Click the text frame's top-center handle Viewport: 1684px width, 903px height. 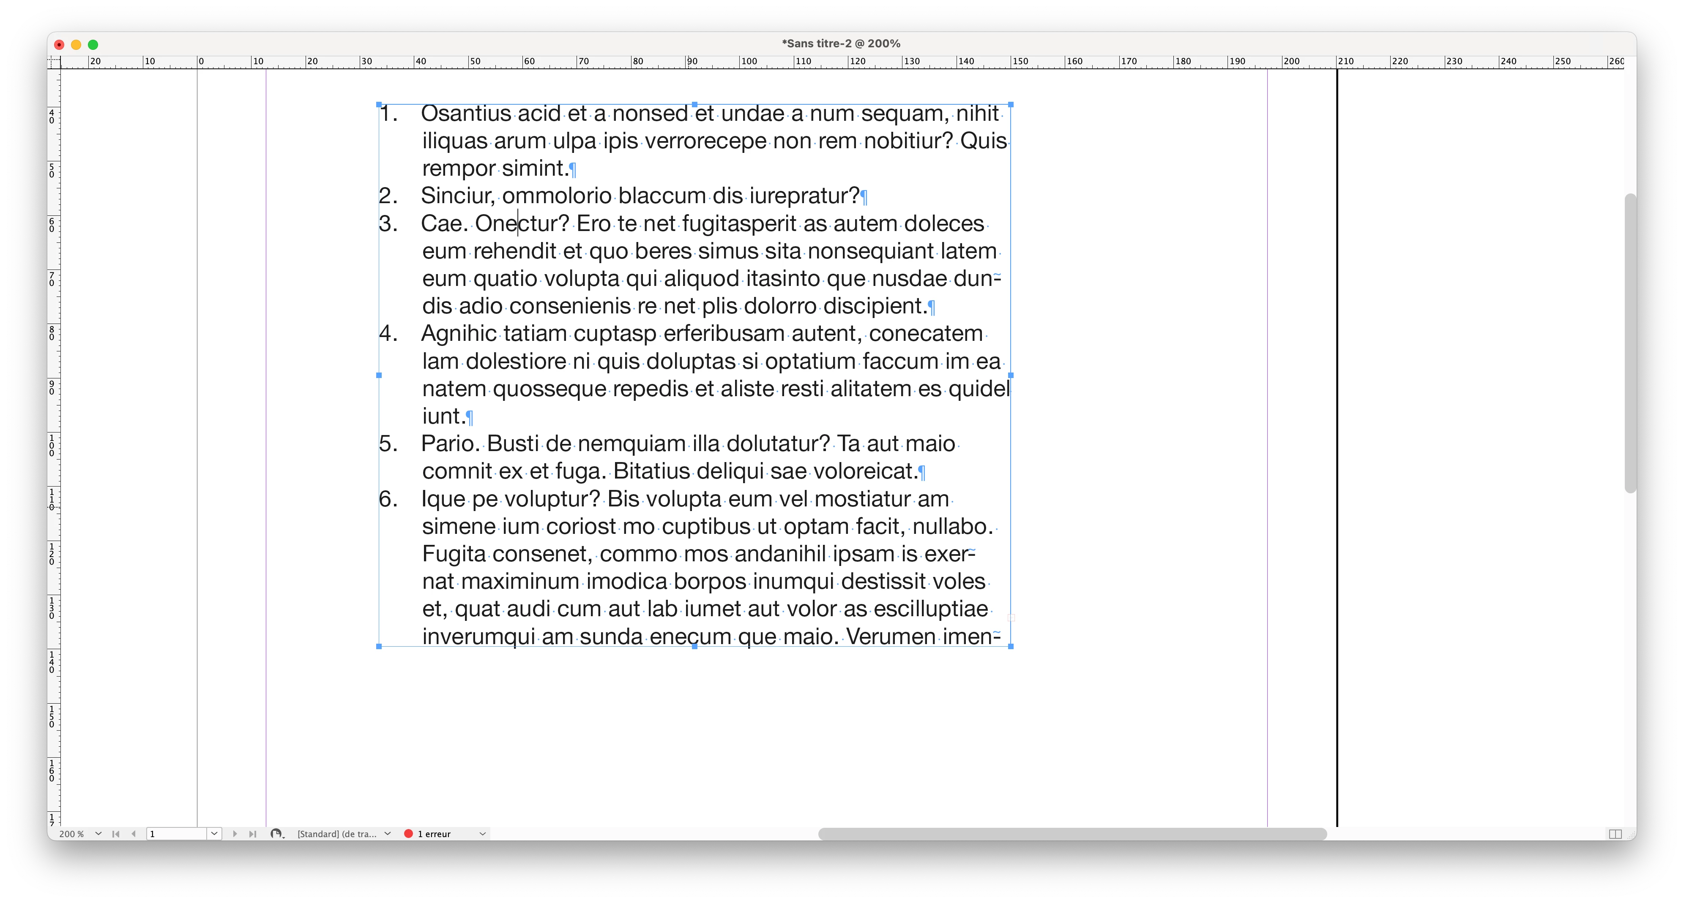pos(694,105)
